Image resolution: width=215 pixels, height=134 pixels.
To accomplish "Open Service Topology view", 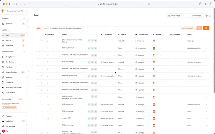I will (x=11, y=72).
